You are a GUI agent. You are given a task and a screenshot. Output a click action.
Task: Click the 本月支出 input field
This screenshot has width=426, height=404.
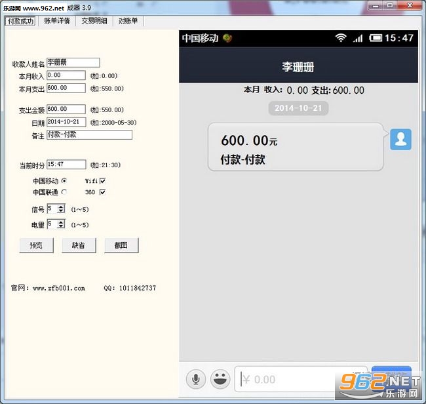click(66, 88)
